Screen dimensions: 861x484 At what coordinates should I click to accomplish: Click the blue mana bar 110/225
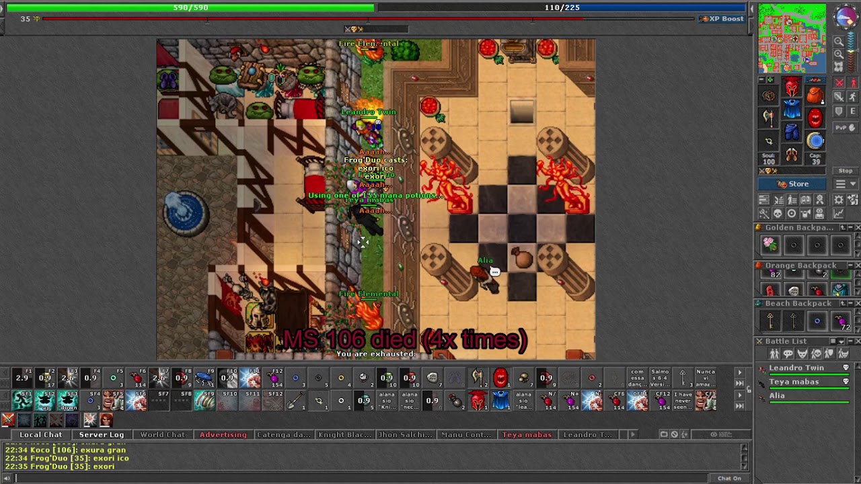coord(562,7)
